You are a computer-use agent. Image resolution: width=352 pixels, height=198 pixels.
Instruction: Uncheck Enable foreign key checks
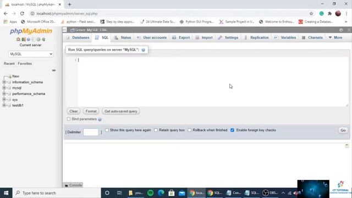(x=232, y=130)
